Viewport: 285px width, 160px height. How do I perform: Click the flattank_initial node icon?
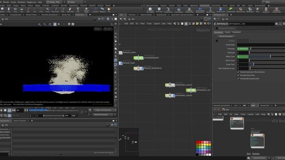tap(121, 52)
